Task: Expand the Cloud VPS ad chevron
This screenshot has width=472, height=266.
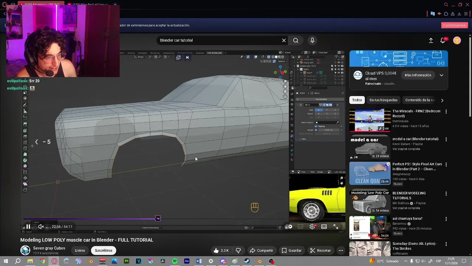Action: (x=441, y=75)
